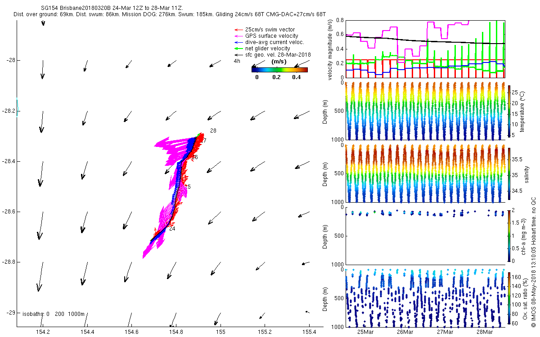The image size is (540, 337).
Task: Click the '34.5' tick on the salinity colorbar
Action: [x=517, y=191]
